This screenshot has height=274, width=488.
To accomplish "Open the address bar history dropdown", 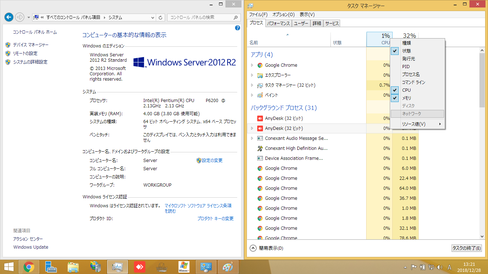I will (153, 17).
